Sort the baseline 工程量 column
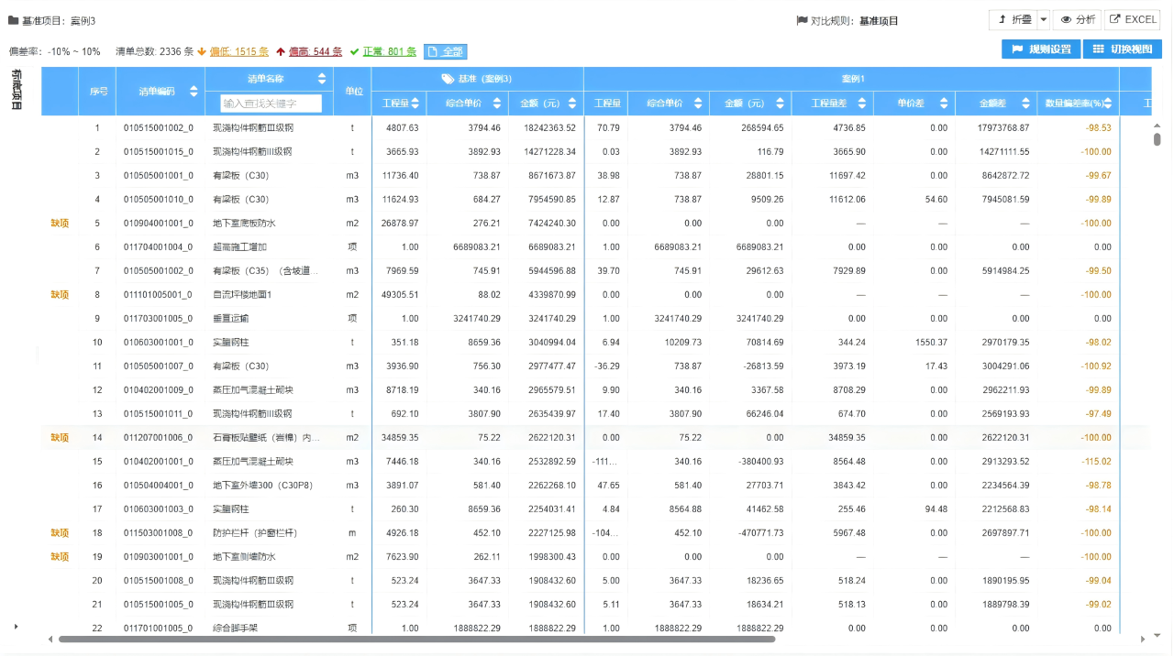1174x656 pixels. 416,104
